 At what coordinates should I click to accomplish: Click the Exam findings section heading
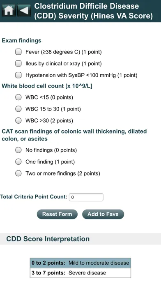tap(21, 41)
